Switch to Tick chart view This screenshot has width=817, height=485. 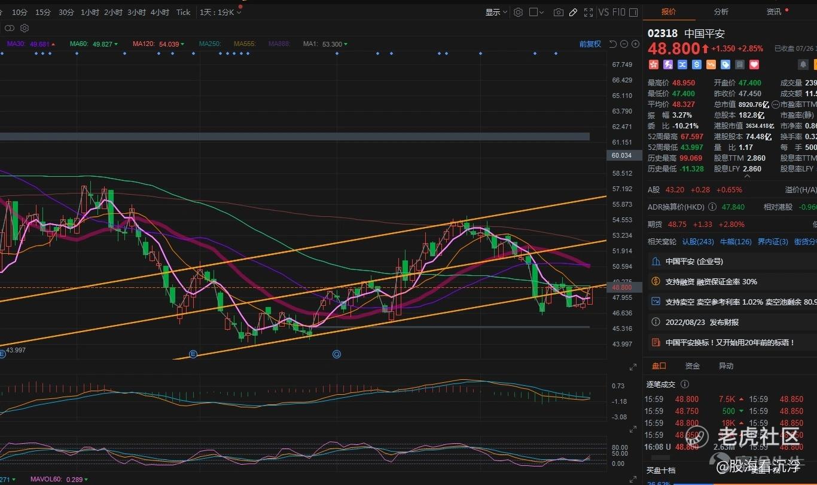(x=184, y=12)
